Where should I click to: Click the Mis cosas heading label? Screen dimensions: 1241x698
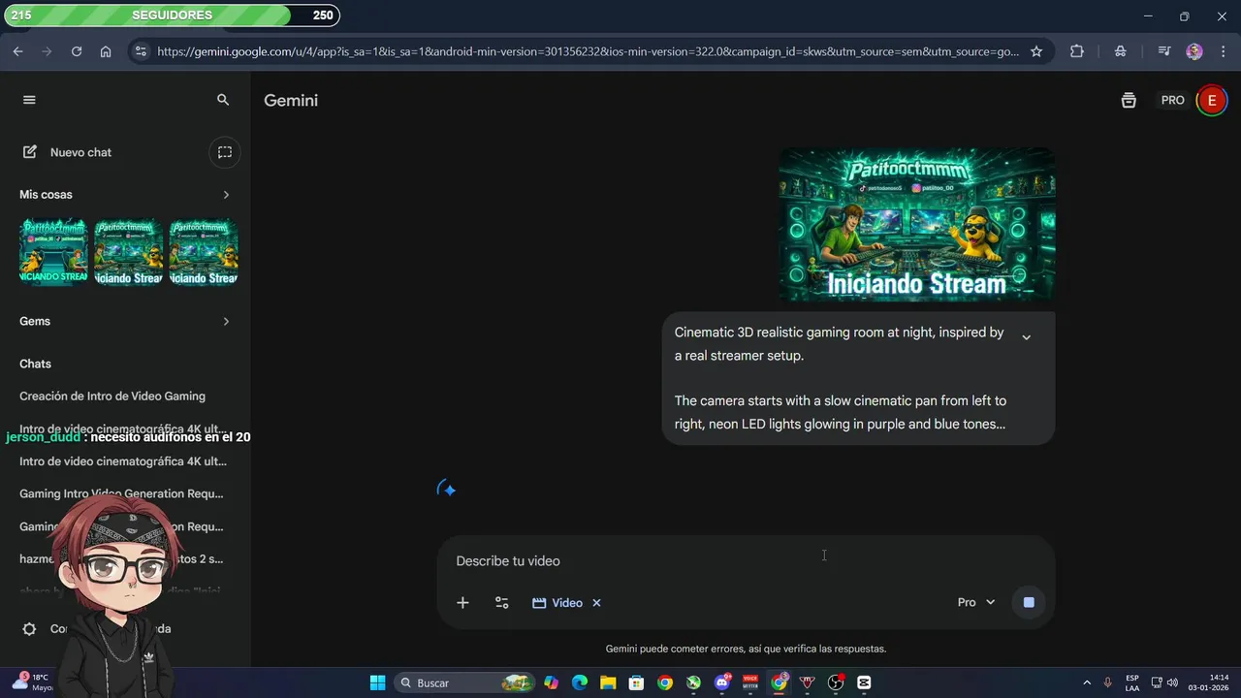pos(46,195)
